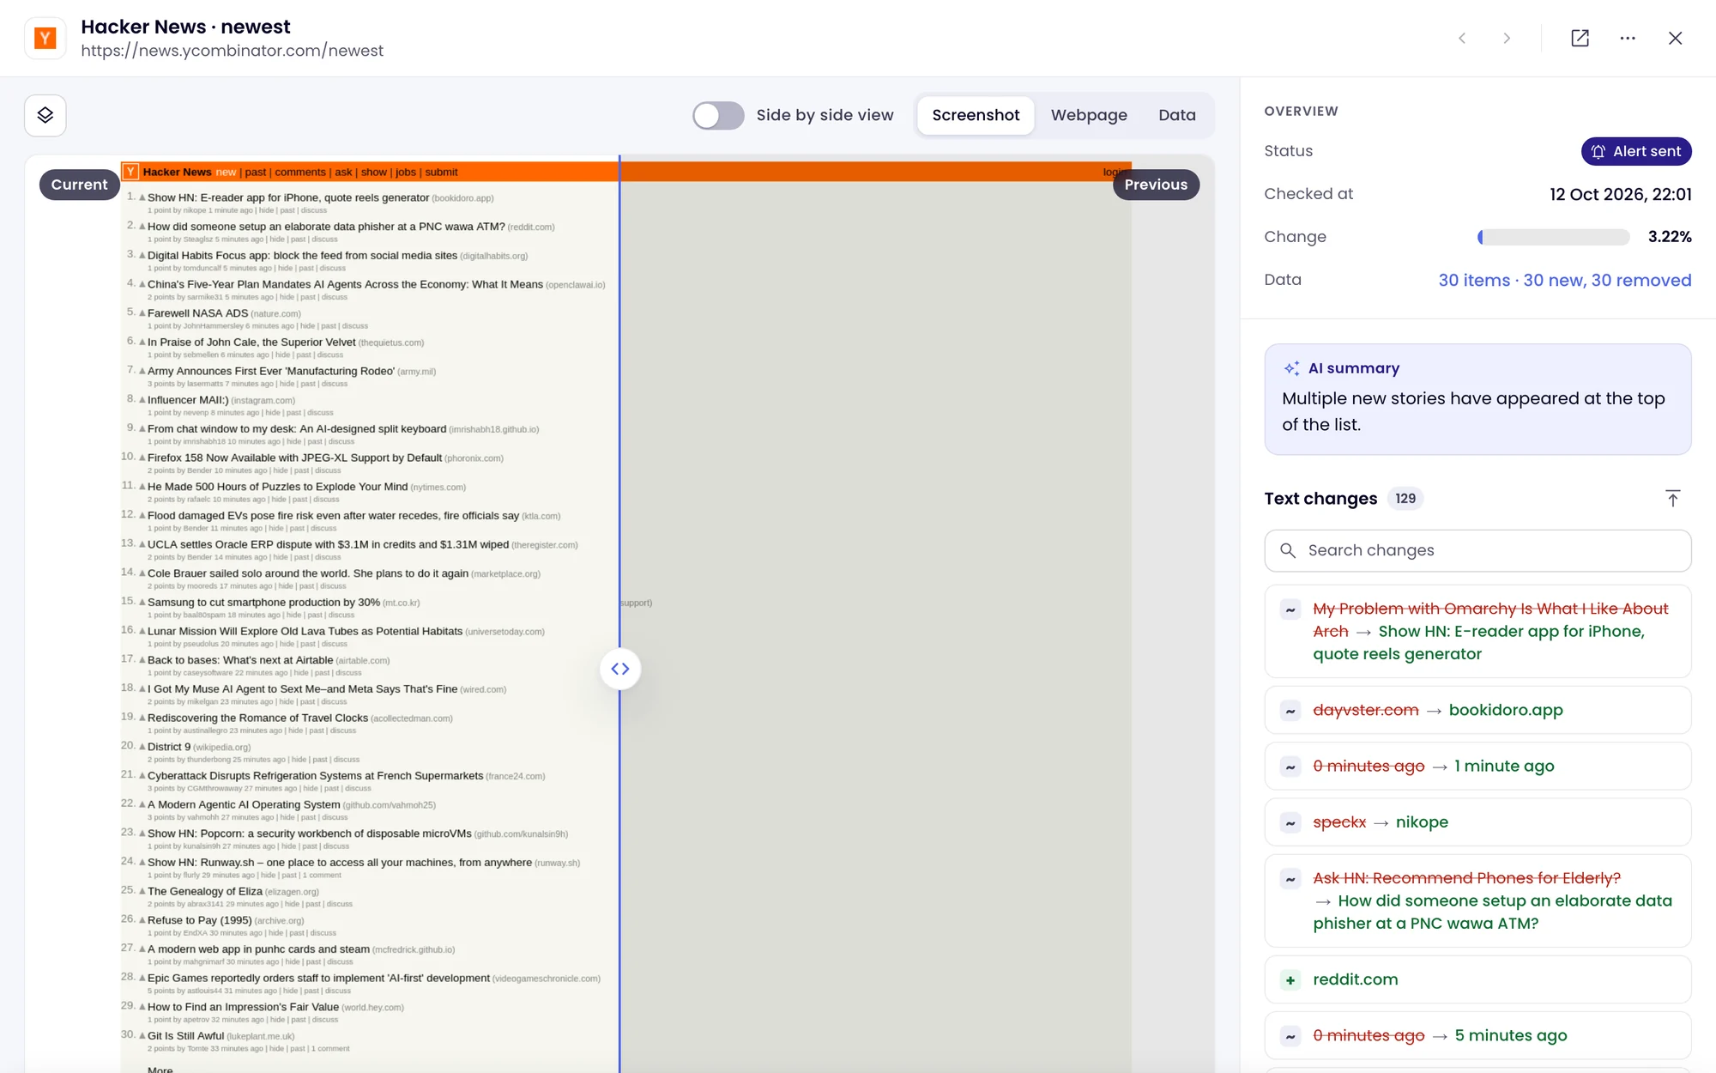This screenshot has height=1073, width=1716.
Task: Click the comparison slider handle
Action: point(620,669)
